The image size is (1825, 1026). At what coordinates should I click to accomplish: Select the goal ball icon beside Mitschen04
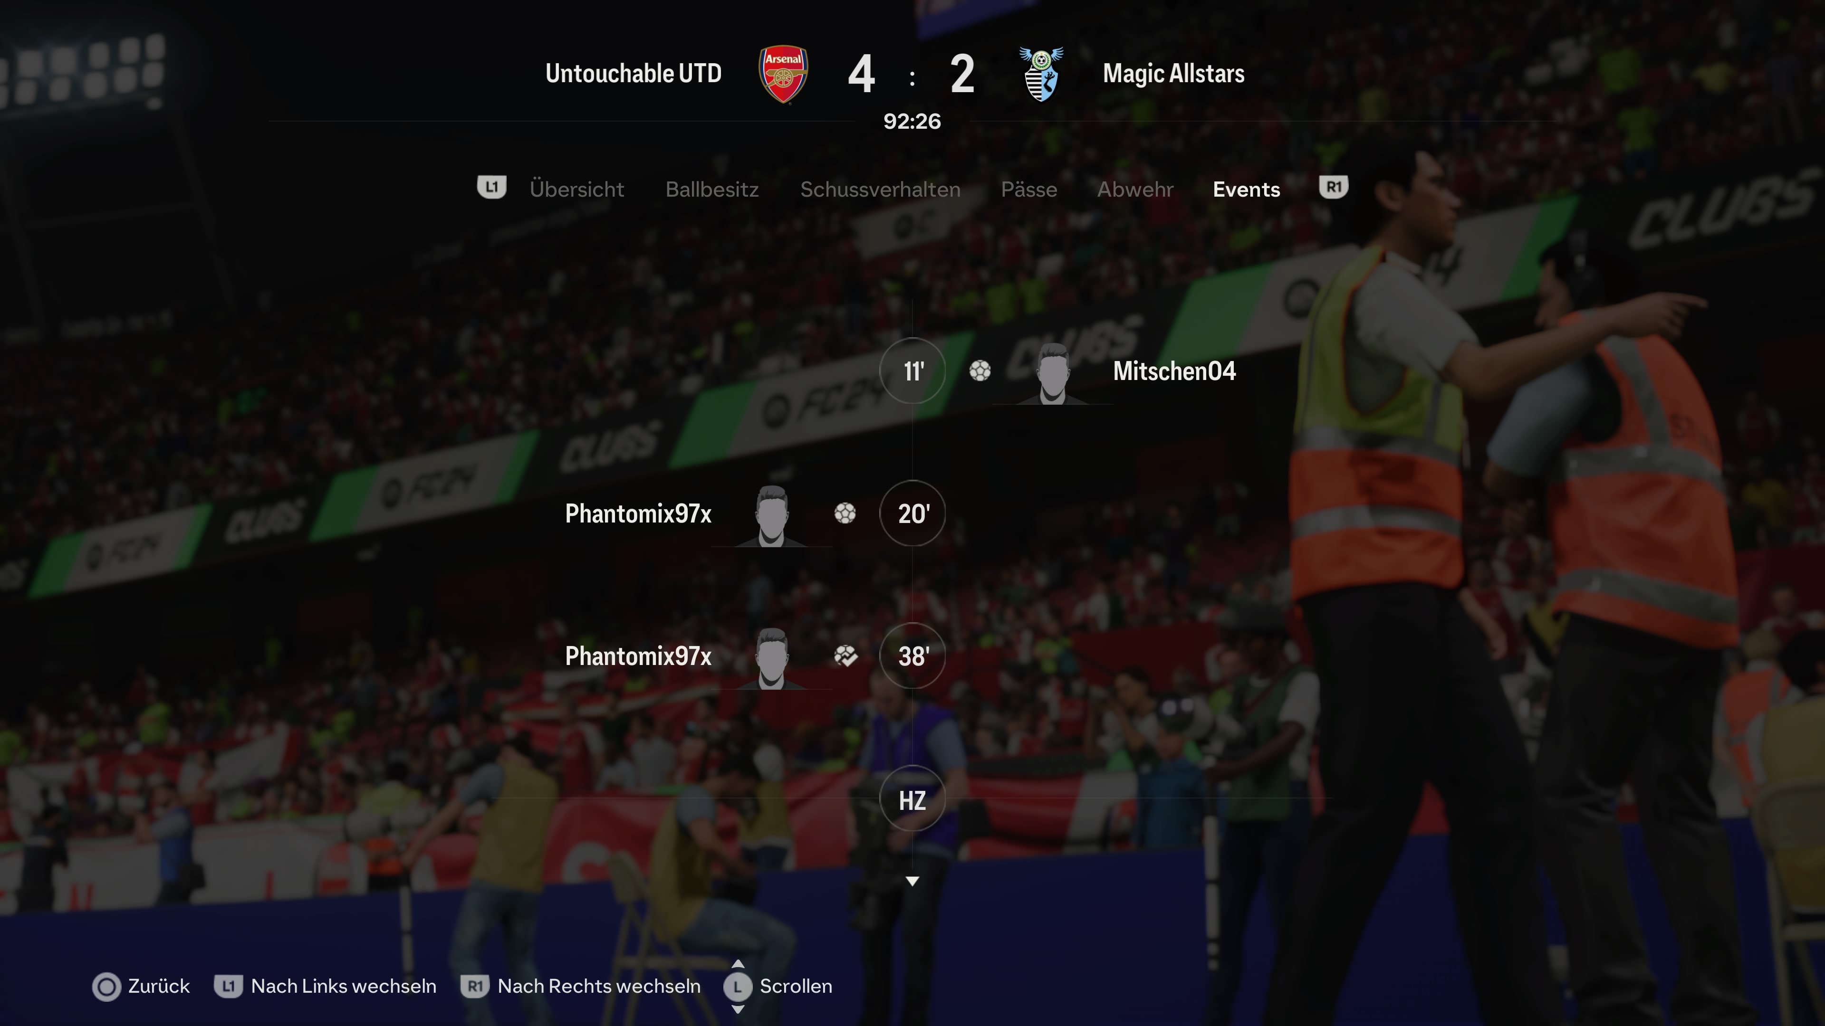point(980,371)
